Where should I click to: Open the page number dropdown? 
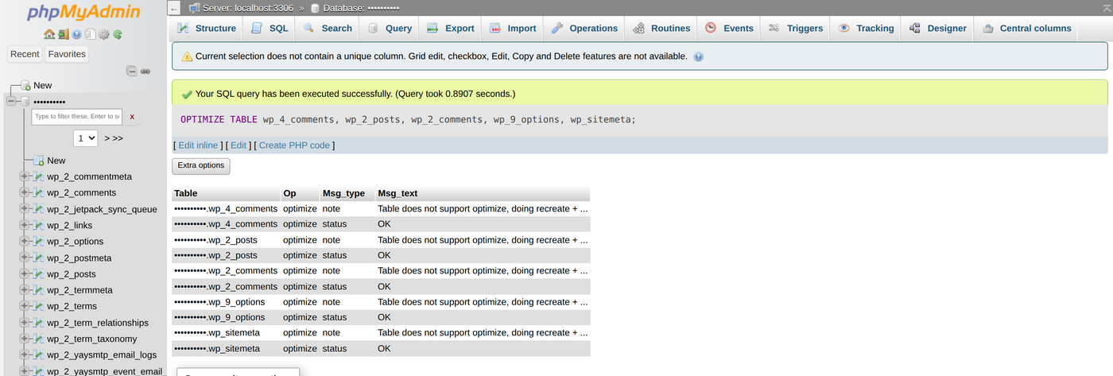point(86,138)
